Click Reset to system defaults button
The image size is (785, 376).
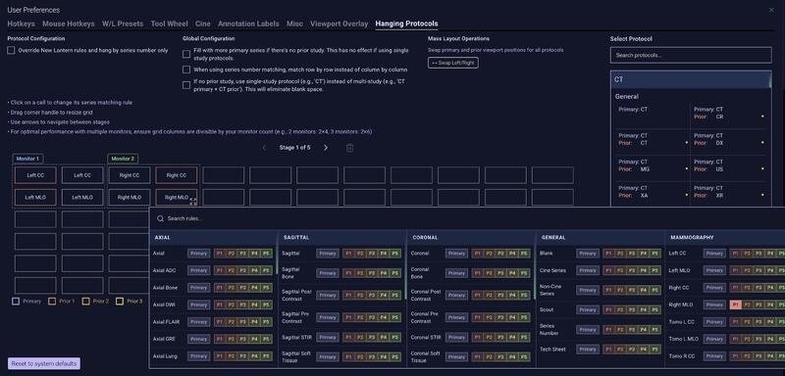tap(44, 363)
